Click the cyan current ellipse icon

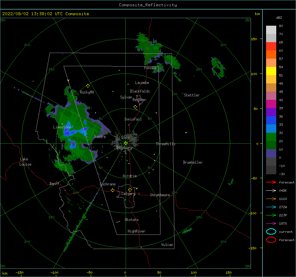point(271,232)
